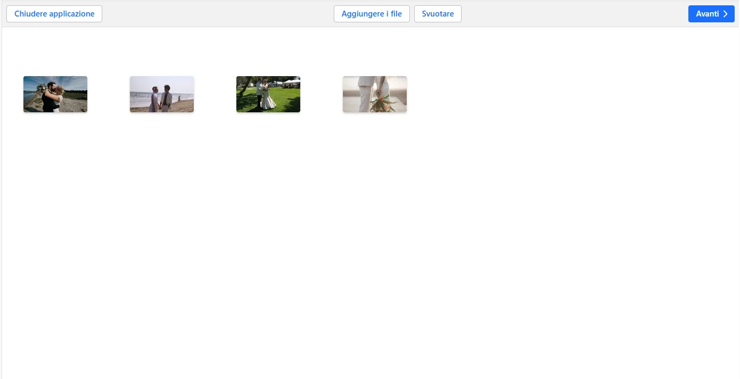Go to next step with blue button

711,14
